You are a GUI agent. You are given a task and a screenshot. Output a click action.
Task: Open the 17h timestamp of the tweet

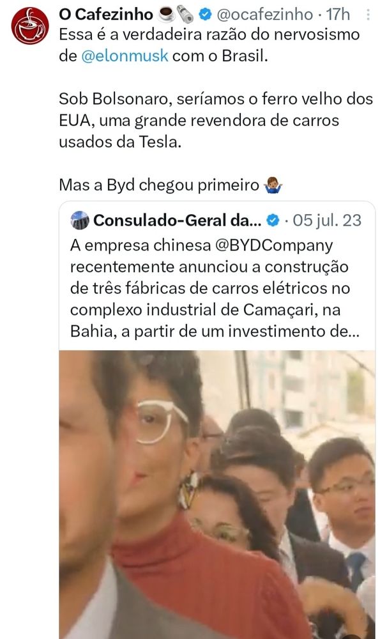coord(338,15)
